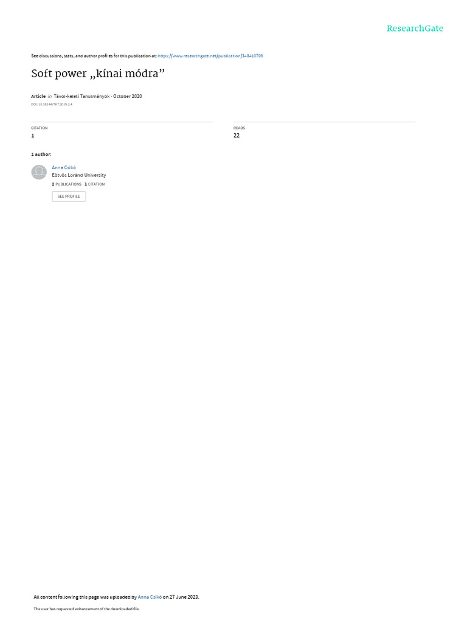Click the 2 PUBLICATIONS stat
Screen dimensions: 467x623
click(66, 184)
